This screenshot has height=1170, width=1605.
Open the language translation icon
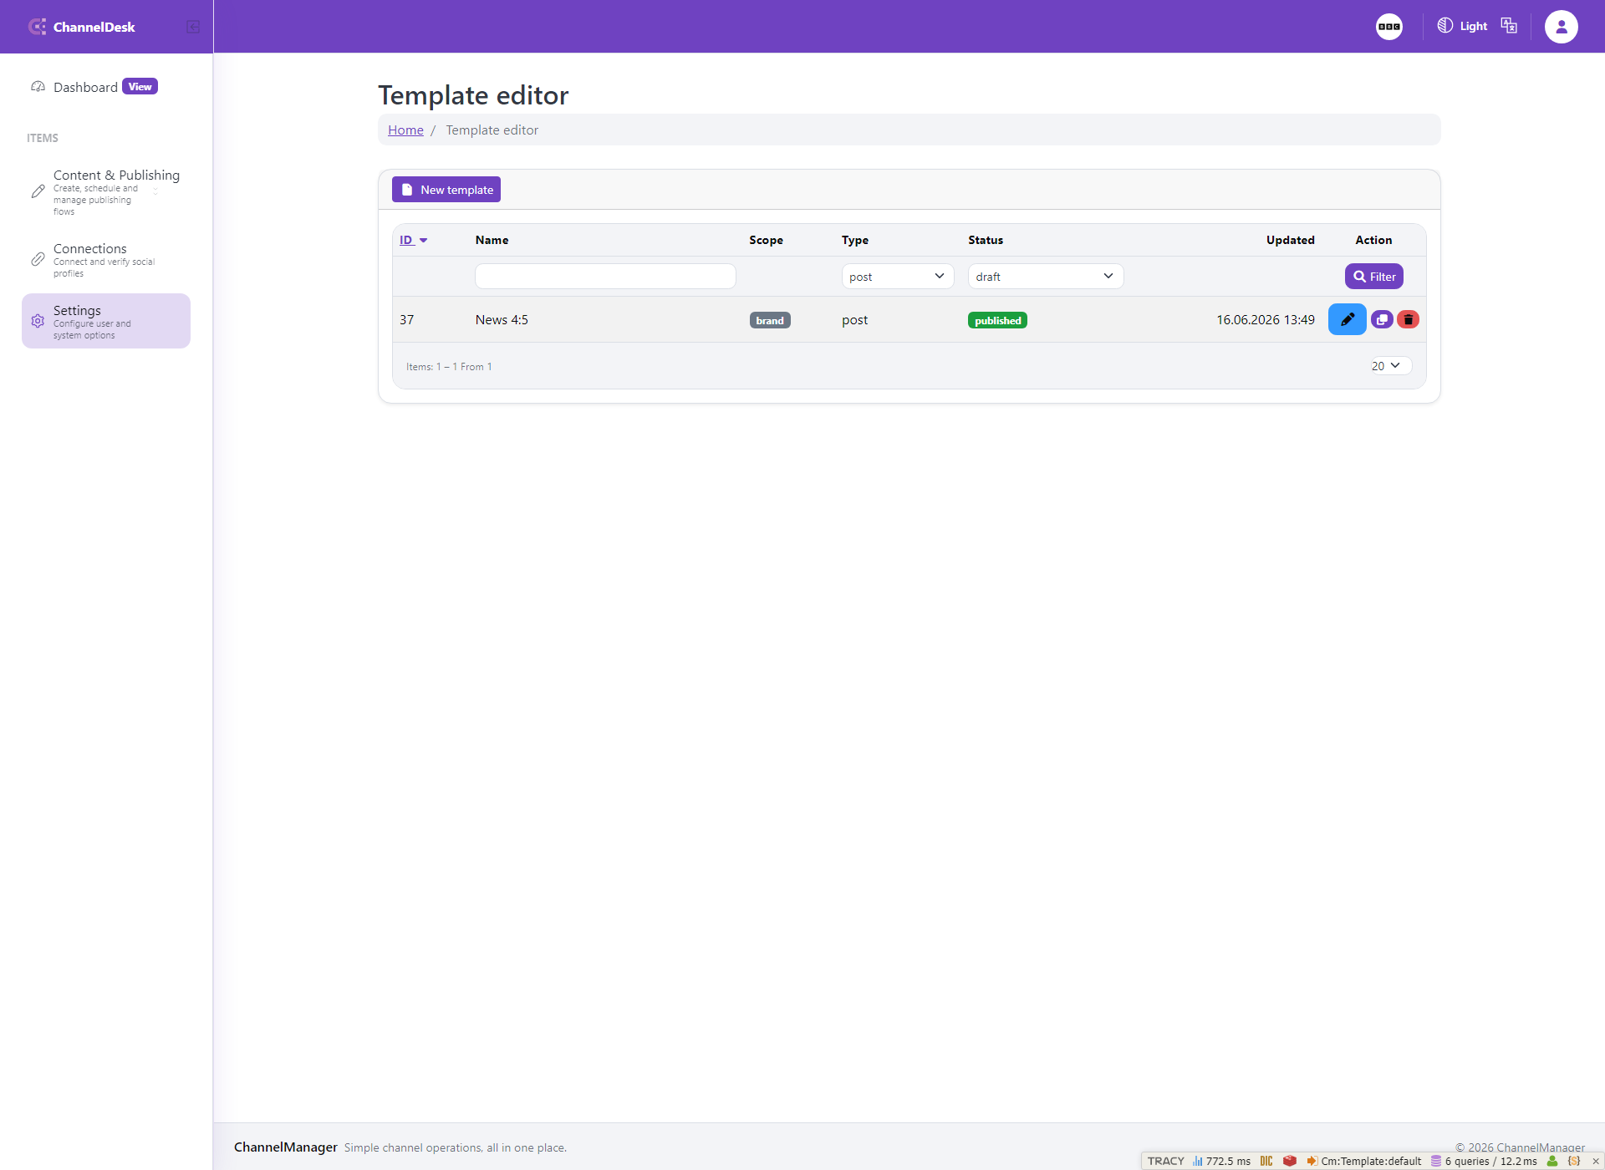coord(1509,26)
